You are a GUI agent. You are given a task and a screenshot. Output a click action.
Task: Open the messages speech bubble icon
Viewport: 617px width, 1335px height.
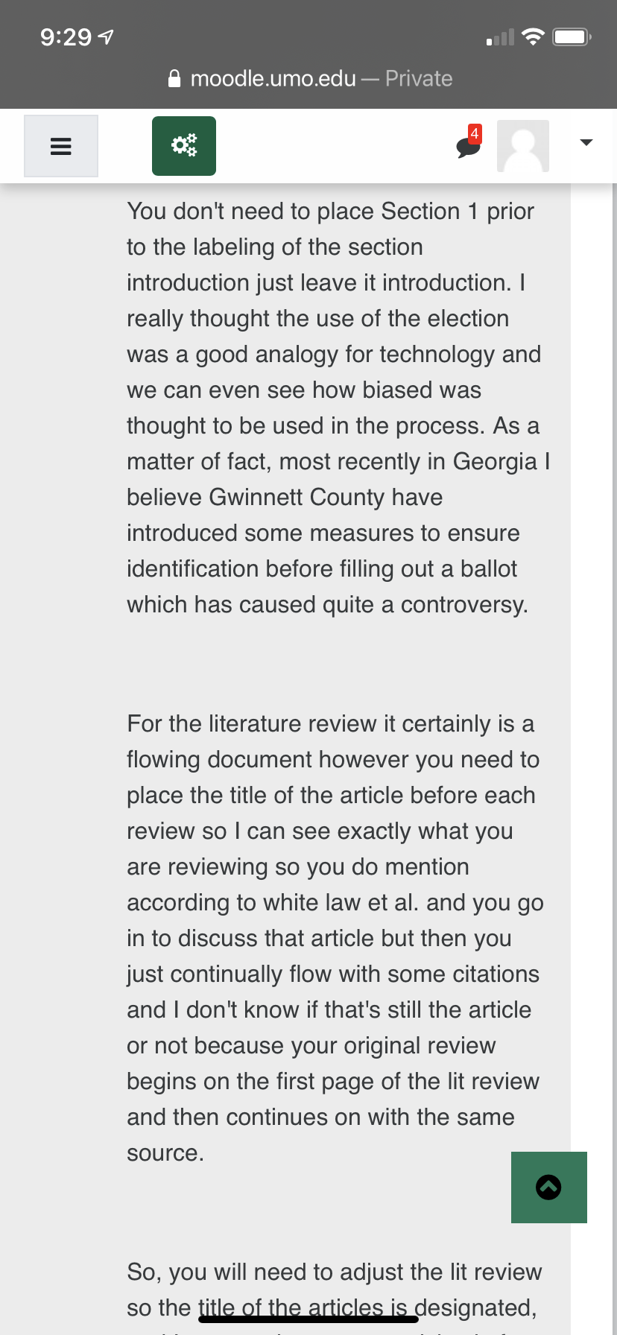[x=466, y=147]
